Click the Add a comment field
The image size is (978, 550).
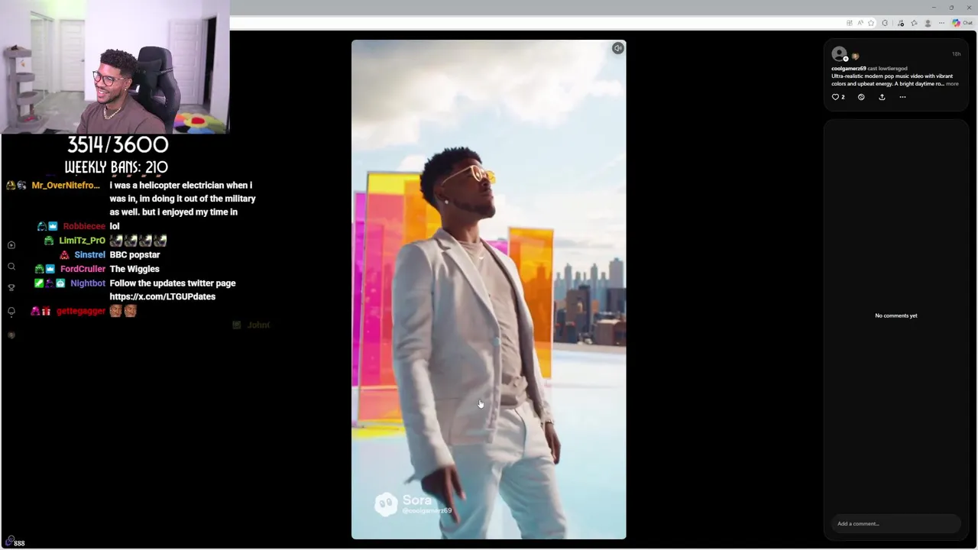point(895,523)
